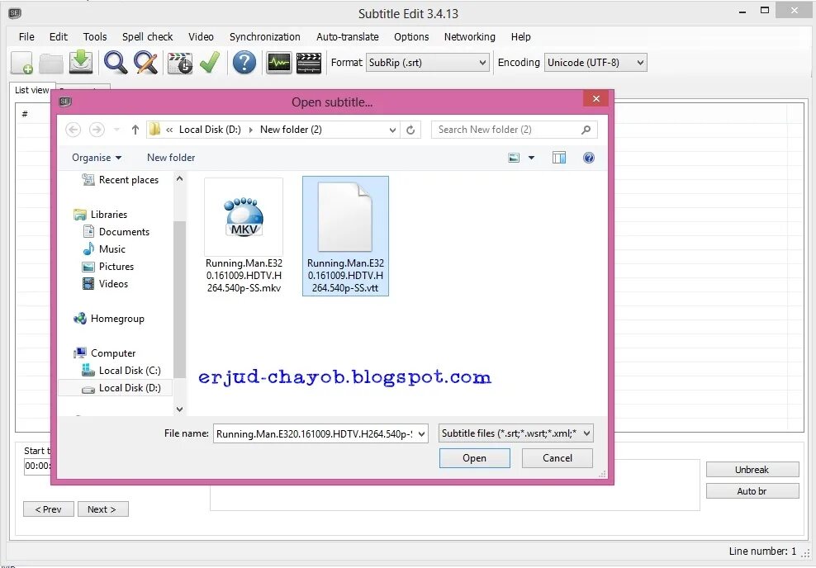
Task: Switch to the List view tab
Action: coord(31,90)
